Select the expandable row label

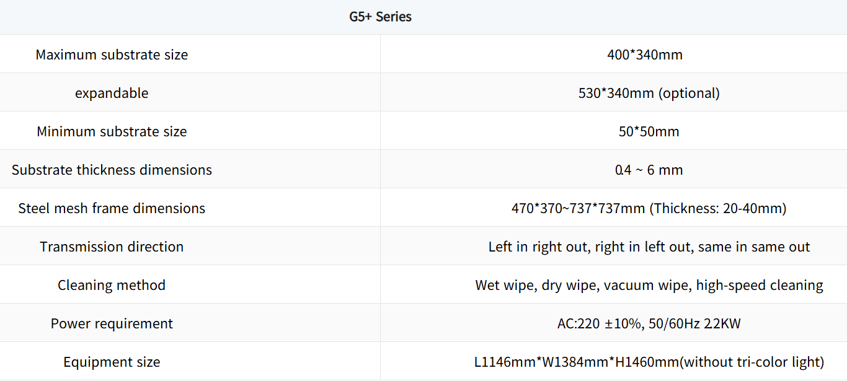[x=112, y=93]
